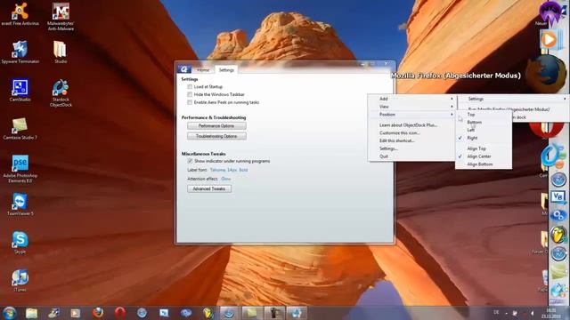Select the Stardock ObjectDock desktop icon
The width and height of the screenshot is (570, 320).
pos(61,92)
